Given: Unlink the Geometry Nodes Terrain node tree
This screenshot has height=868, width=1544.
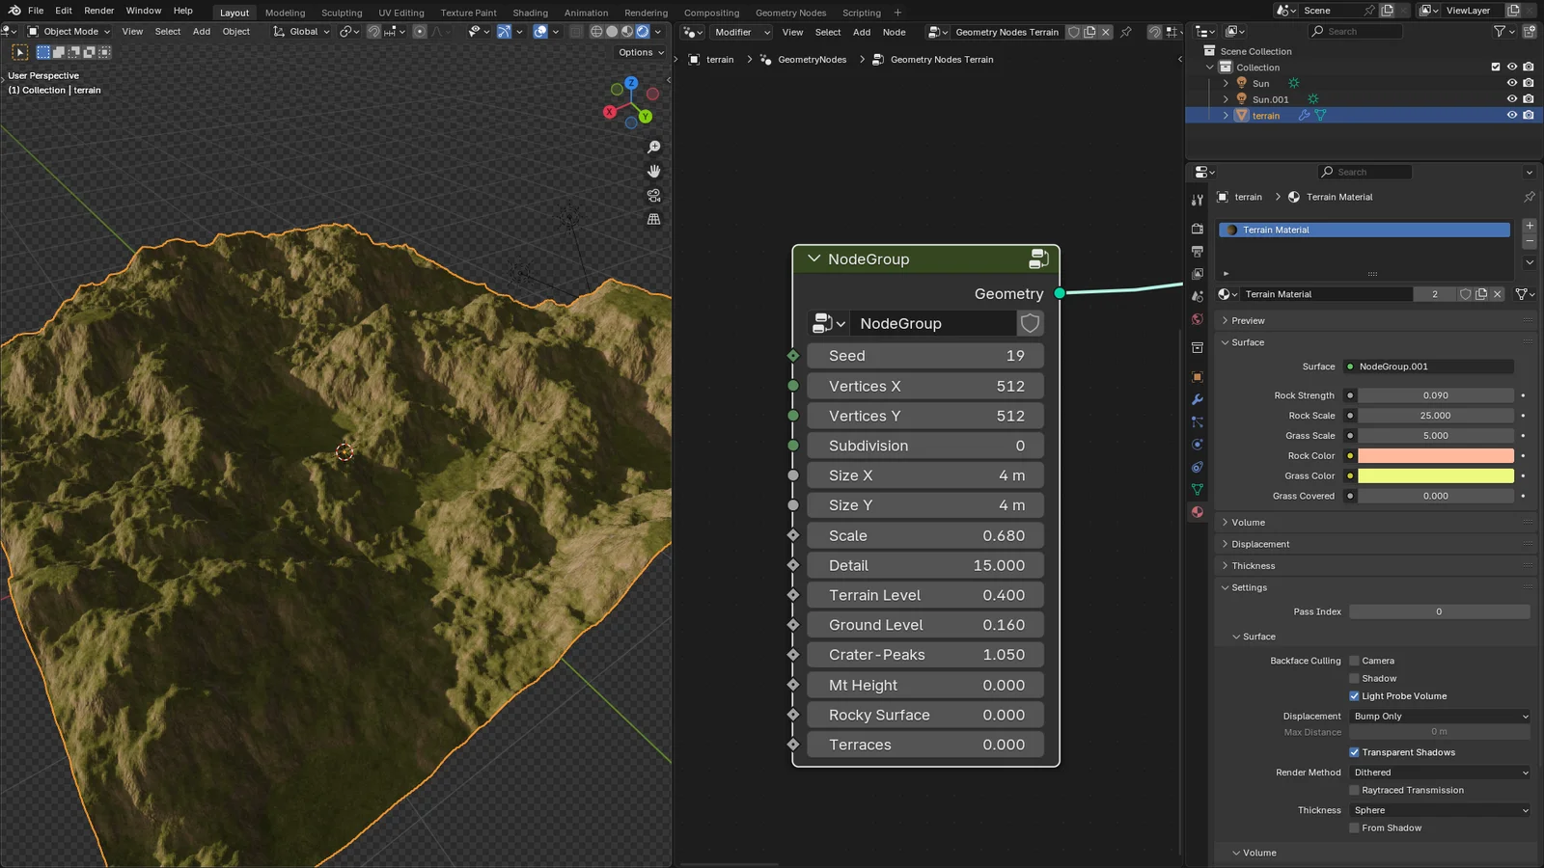Looking at the screenshot, I should pos(1106,32).
